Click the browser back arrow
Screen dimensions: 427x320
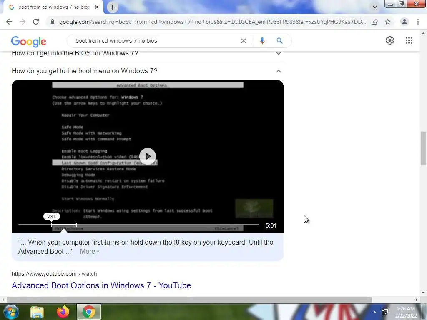tap(9, 22)
